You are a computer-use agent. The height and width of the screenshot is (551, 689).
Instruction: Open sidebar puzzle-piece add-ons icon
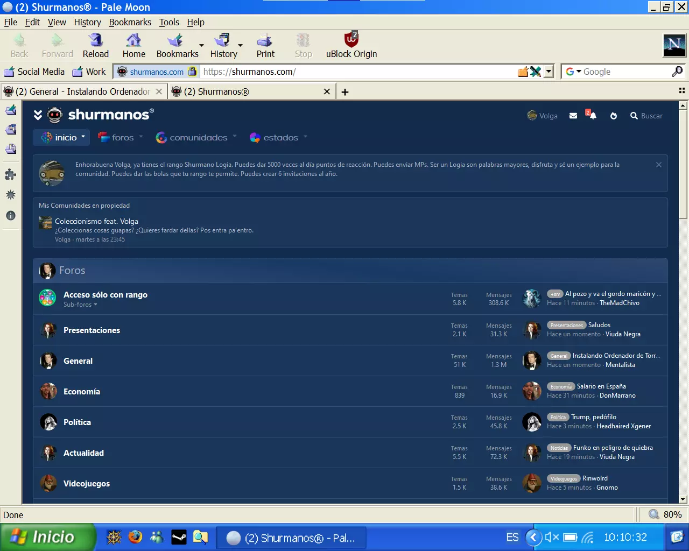pyautogui.click(x=10, y=174)
